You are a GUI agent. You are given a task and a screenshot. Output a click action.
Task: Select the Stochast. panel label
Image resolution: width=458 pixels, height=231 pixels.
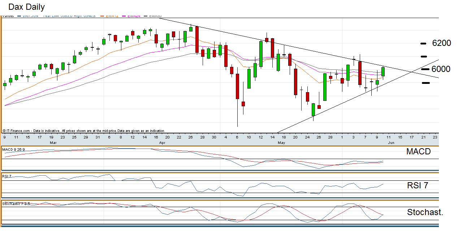(x=425, y=212)
